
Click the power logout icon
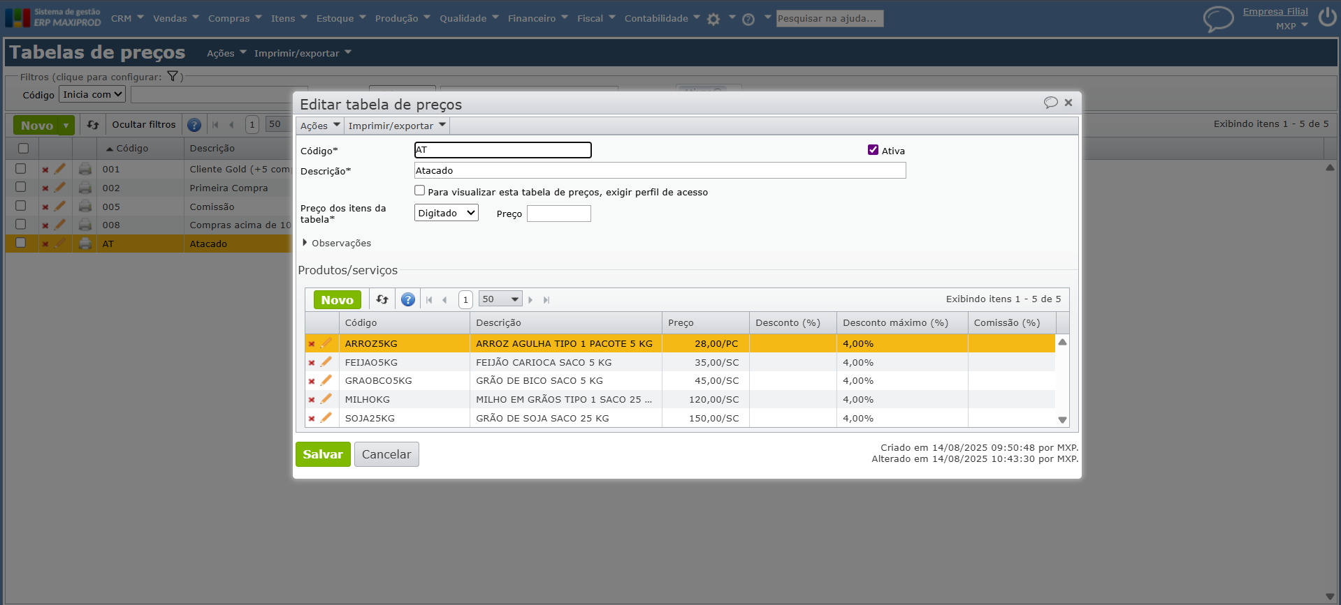1327,17
